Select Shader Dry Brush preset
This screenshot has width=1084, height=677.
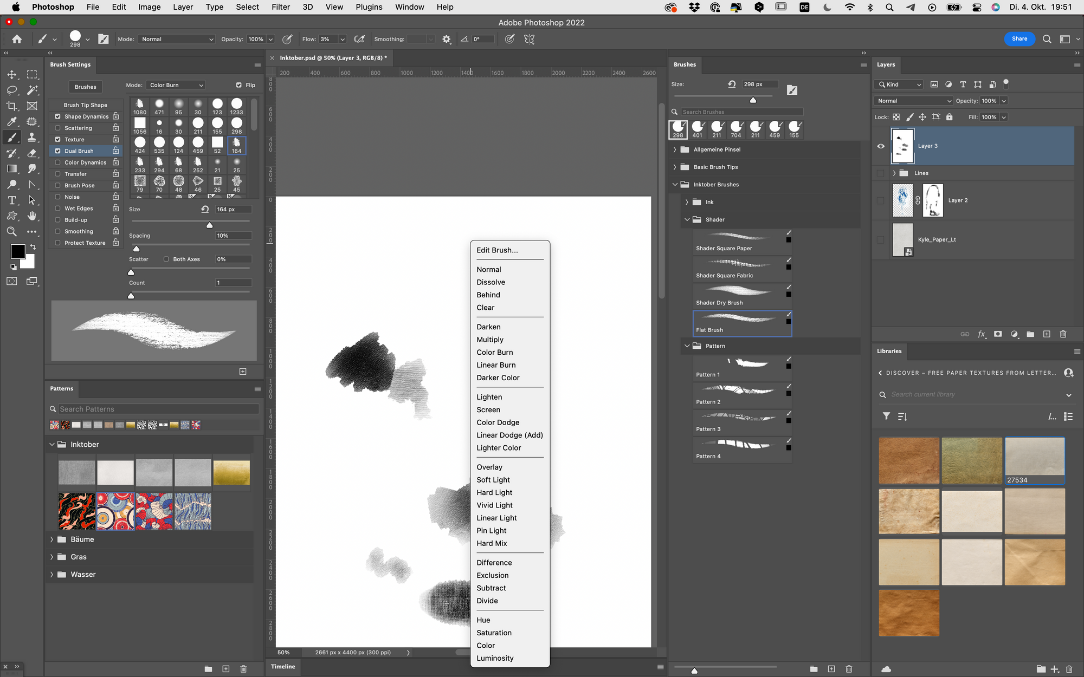tap(742, 296)
